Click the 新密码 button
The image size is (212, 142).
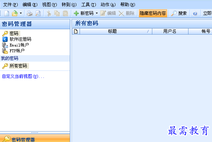[84, 13]
